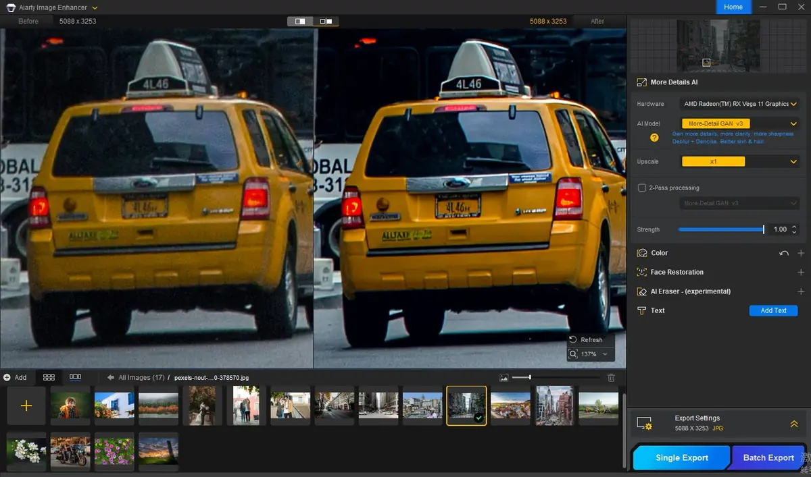Go to the Home tab

click(x=733, y=7)
